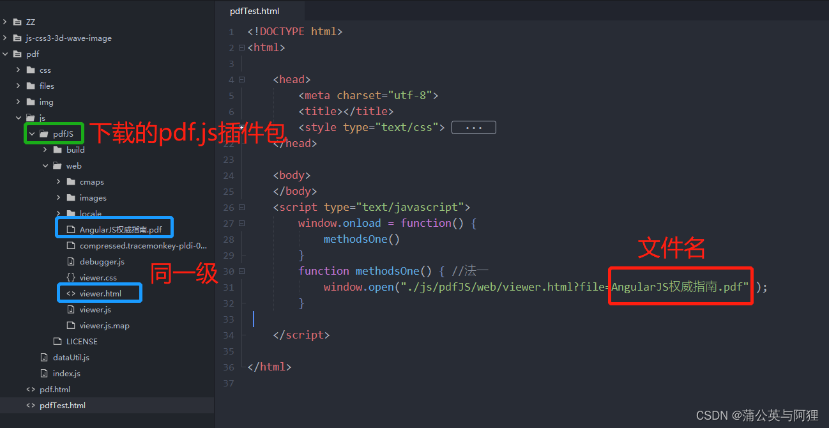Expand the css folder chevron
This screenshot has height=428, width=829.
(x=19, y=70)
